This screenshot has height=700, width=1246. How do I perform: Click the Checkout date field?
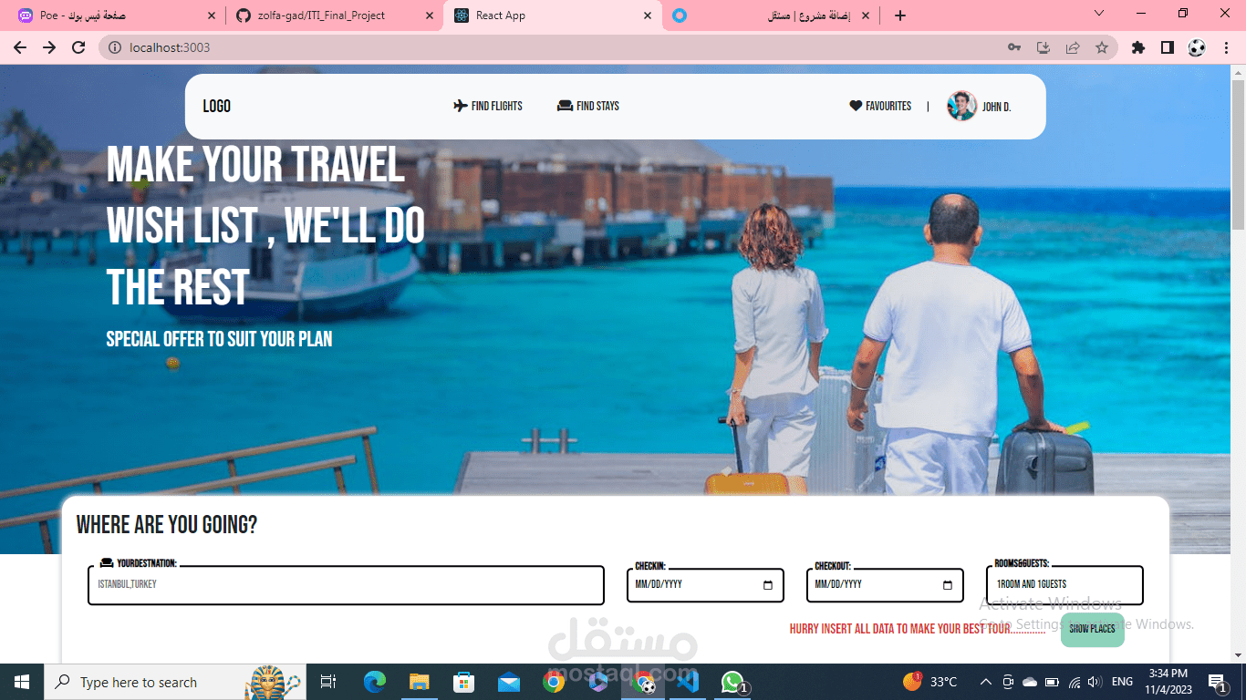coord(885,585)
